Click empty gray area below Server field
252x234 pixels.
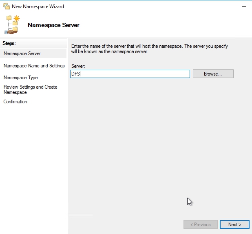(x=159, y=143)
